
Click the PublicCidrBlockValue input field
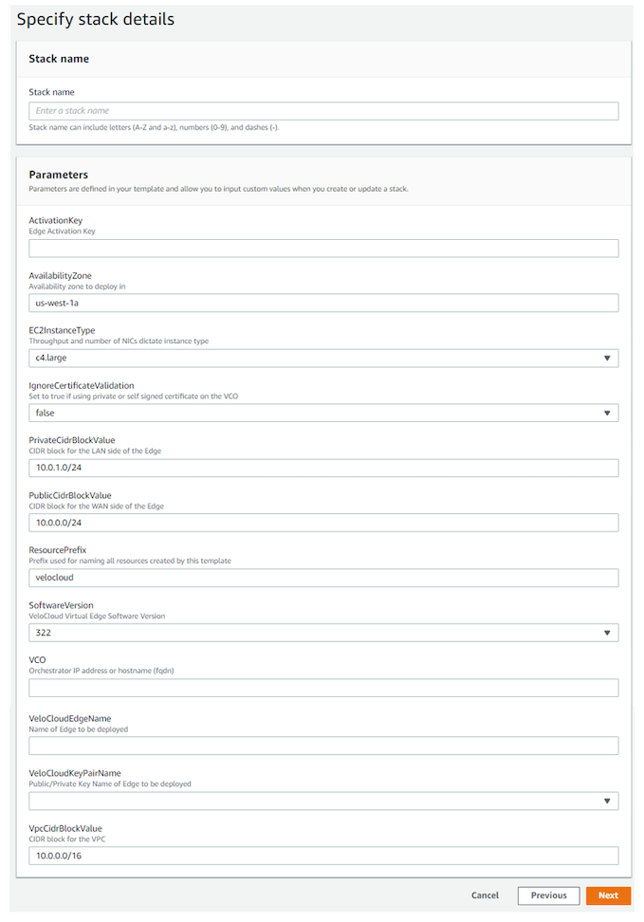323,523
